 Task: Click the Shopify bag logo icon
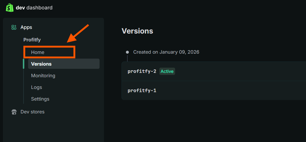10,8
